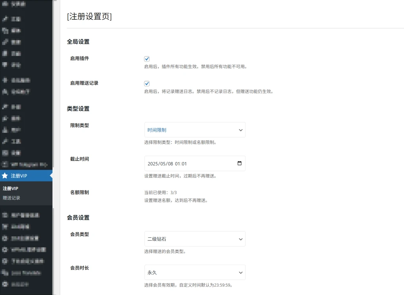Click the hint 选择限制类型:时间限制或名额限制
The width and height of the screenshot is (404, 295).
point(180,142)
